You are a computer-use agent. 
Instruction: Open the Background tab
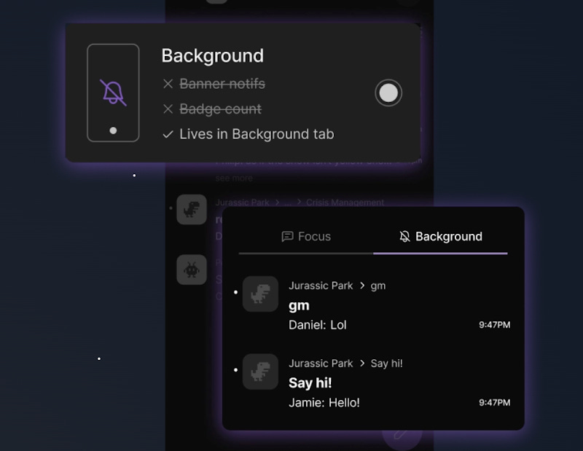[440, 236]
